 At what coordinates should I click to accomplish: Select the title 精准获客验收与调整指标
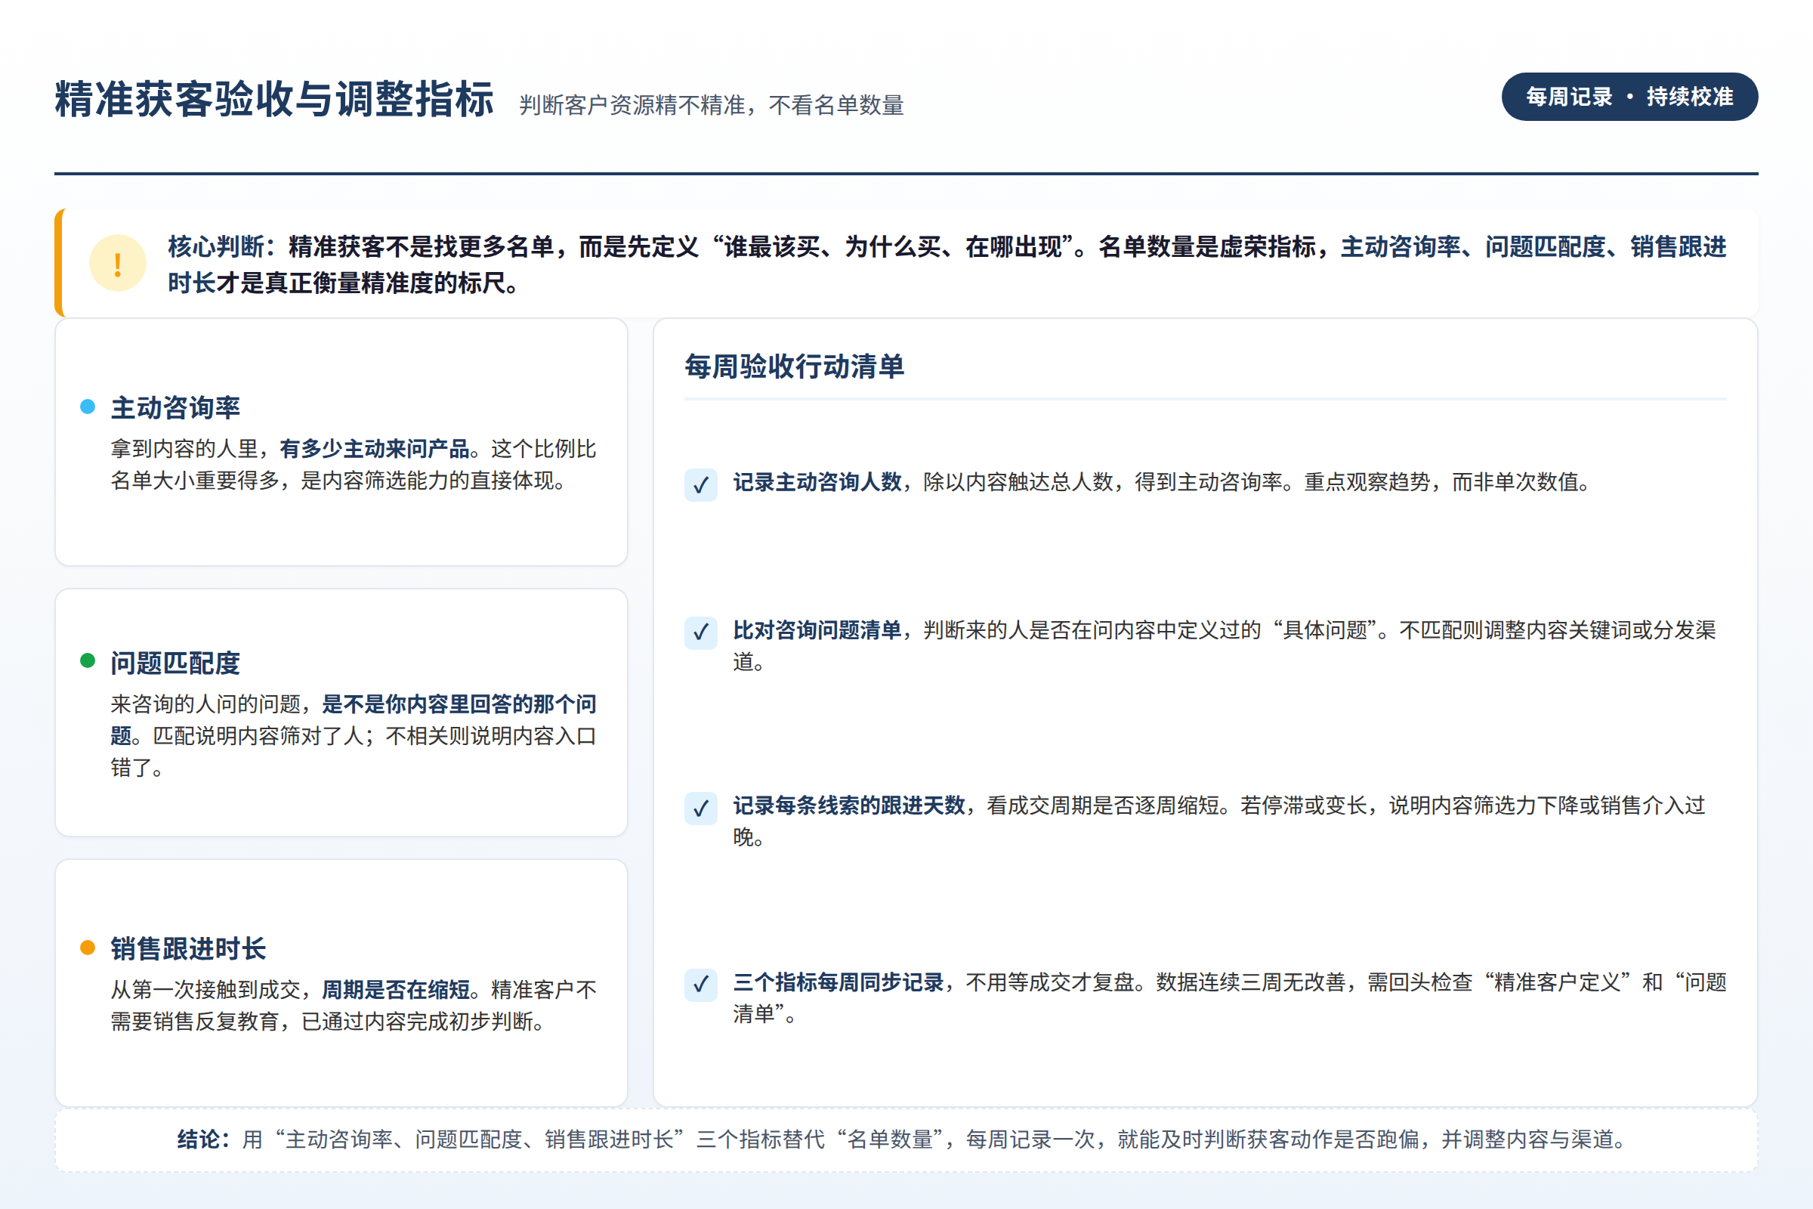274,100
